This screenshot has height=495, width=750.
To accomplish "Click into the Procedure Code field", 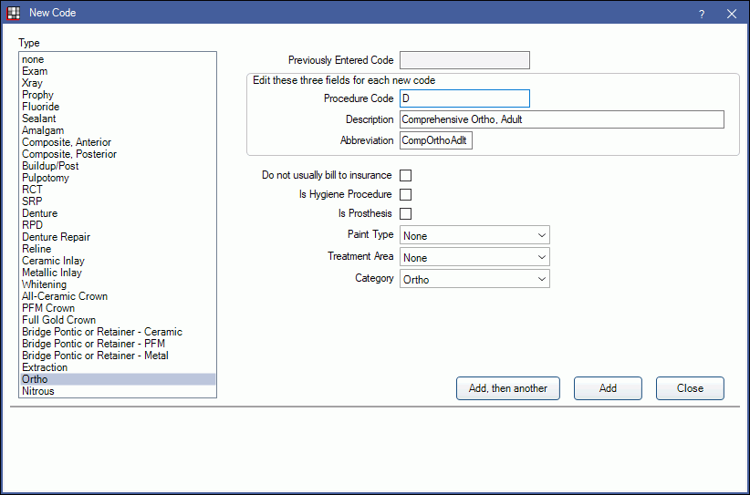I will click(464, 98).
